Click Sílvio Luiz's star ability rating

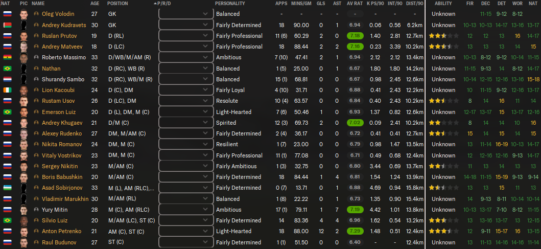(x=444, y=221)
